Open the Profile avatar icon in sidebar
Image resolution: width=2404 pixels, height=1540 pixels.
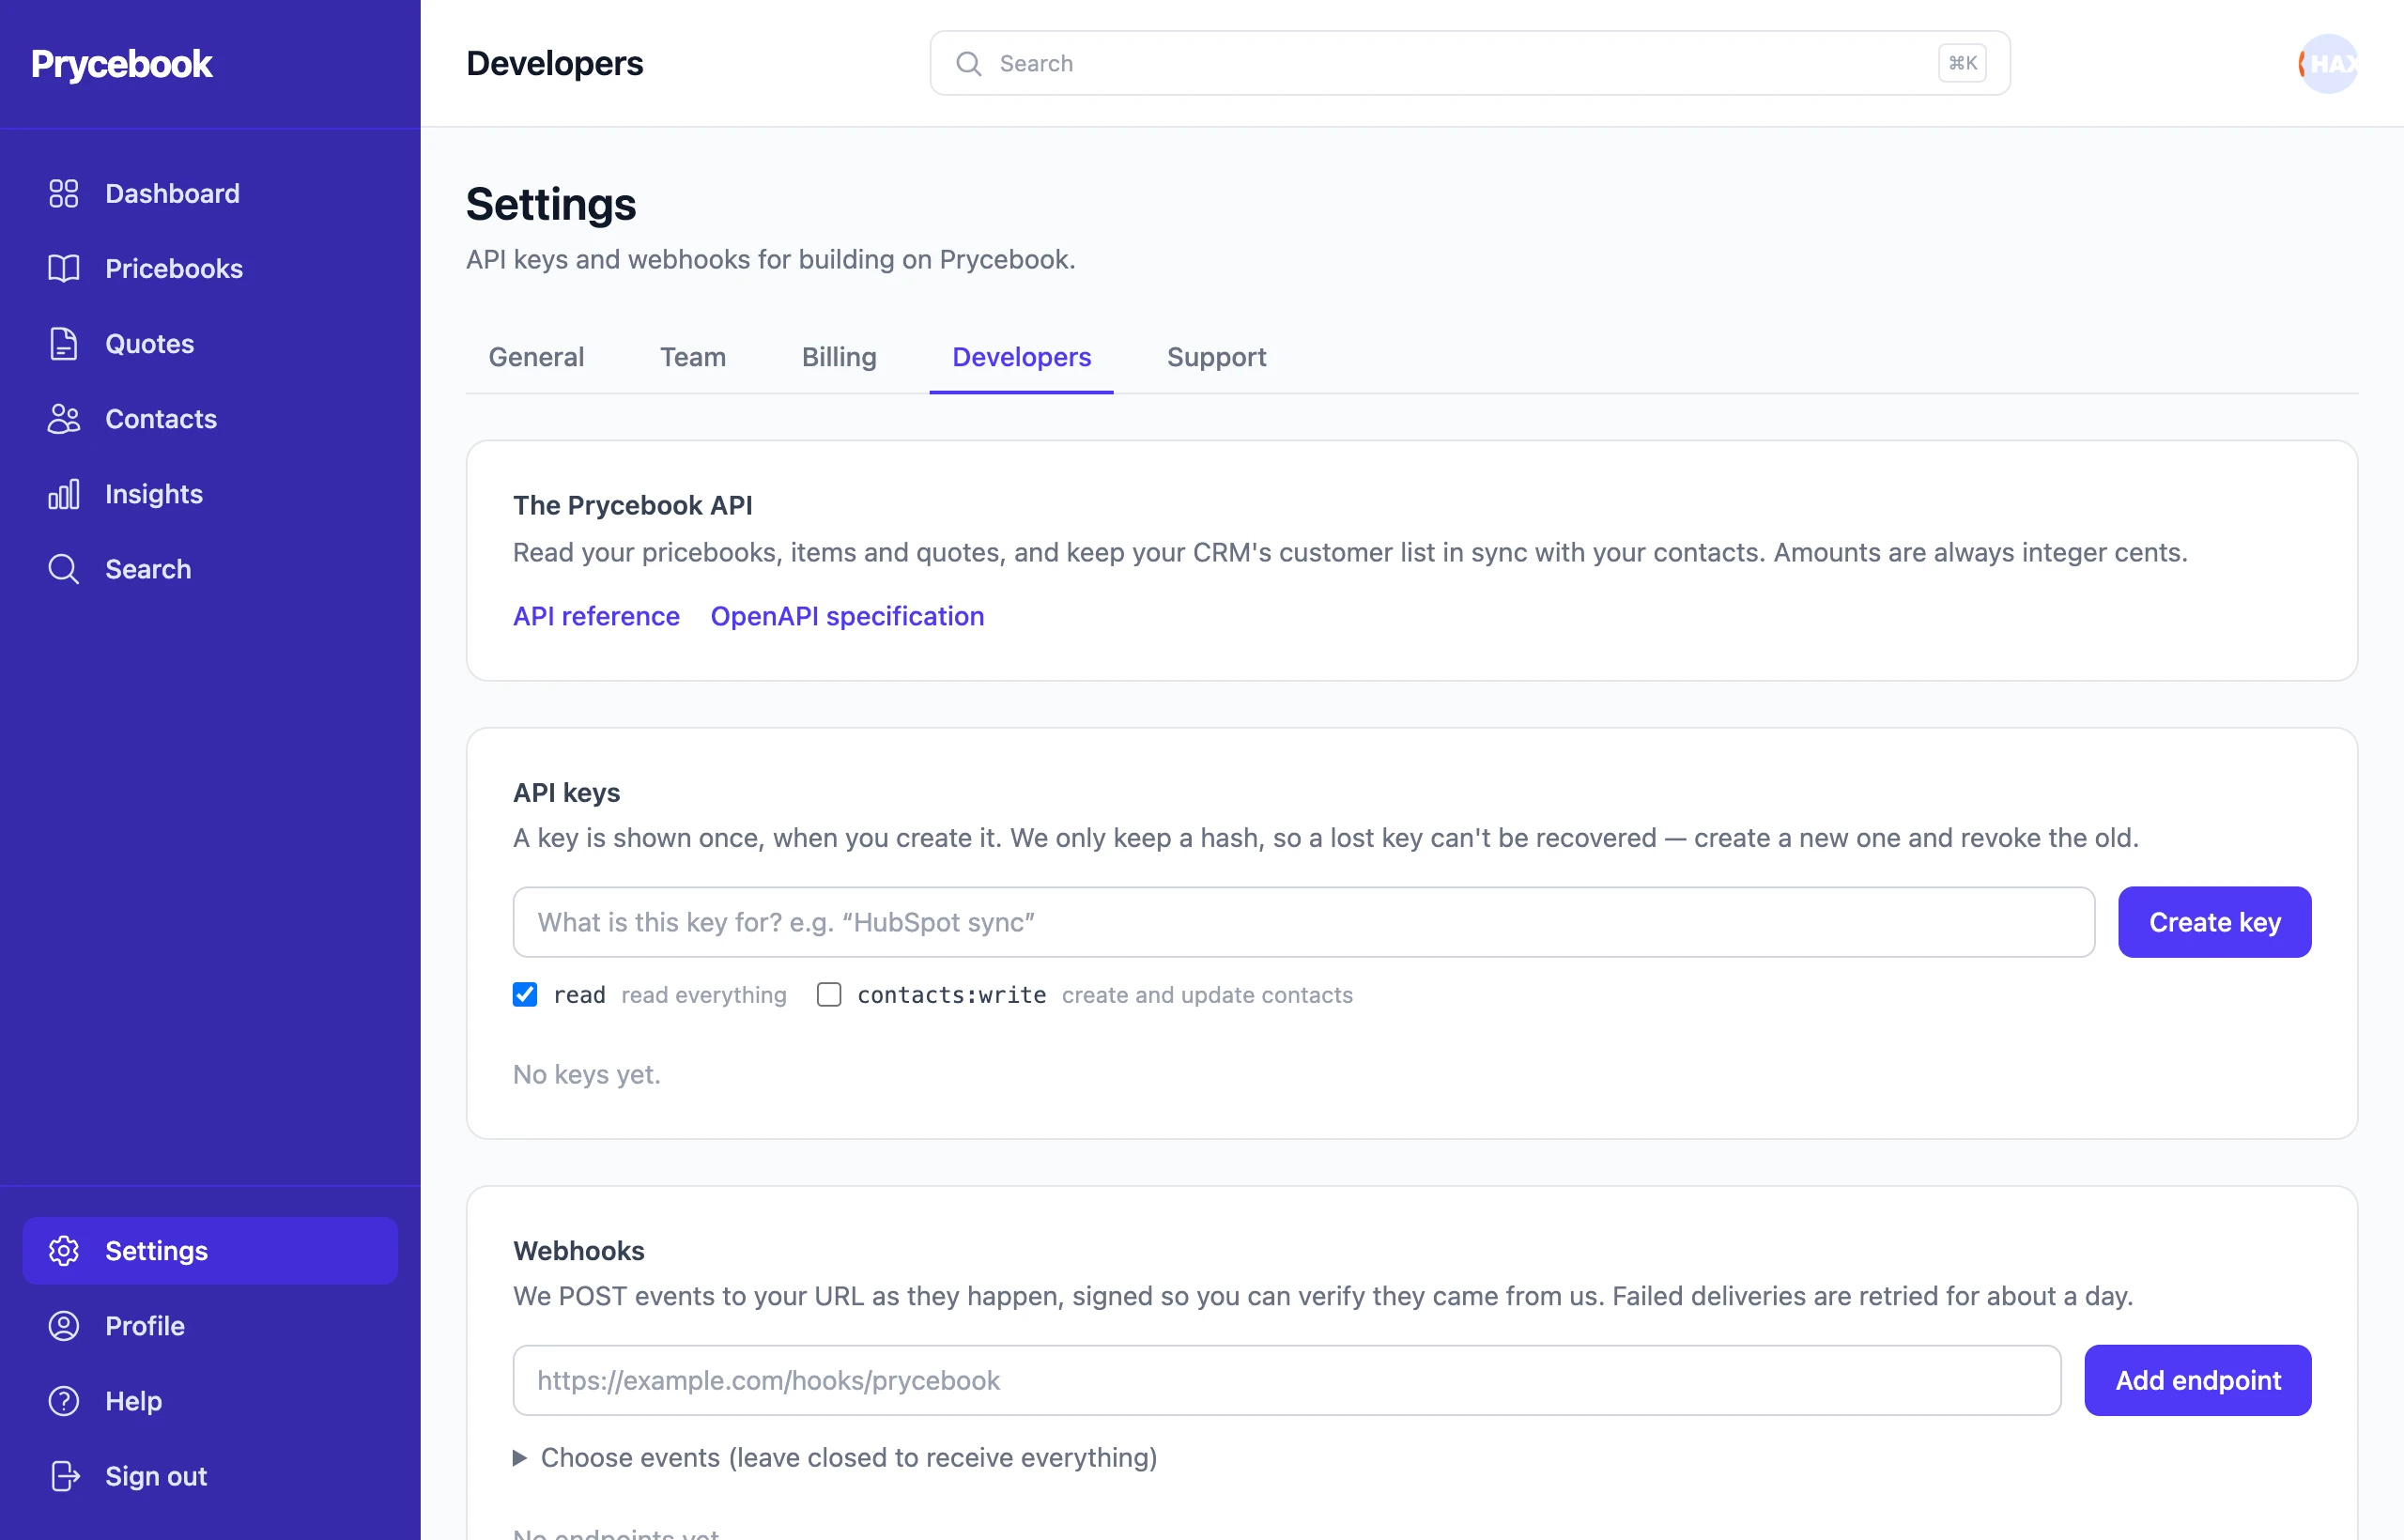(x=64, y=1325)
